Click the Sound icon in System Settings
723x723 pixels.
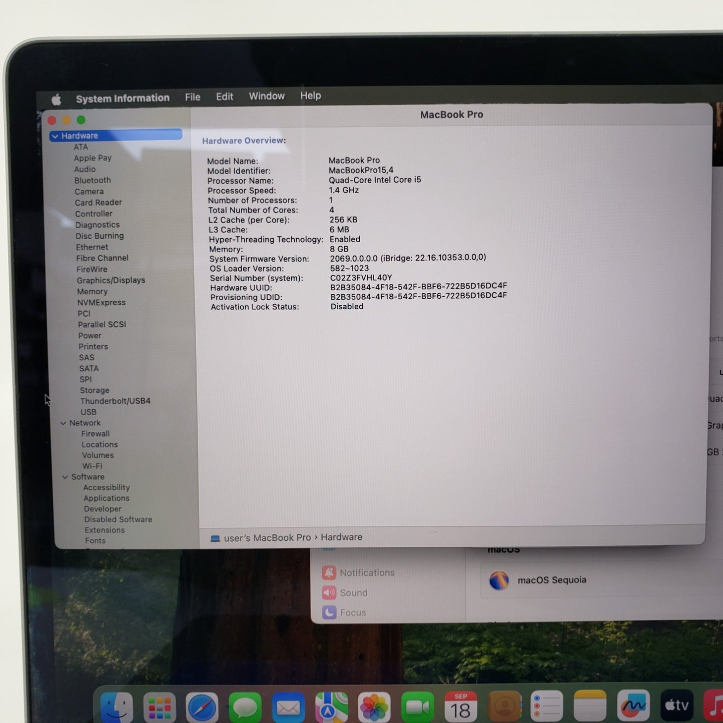coord(329,593)
